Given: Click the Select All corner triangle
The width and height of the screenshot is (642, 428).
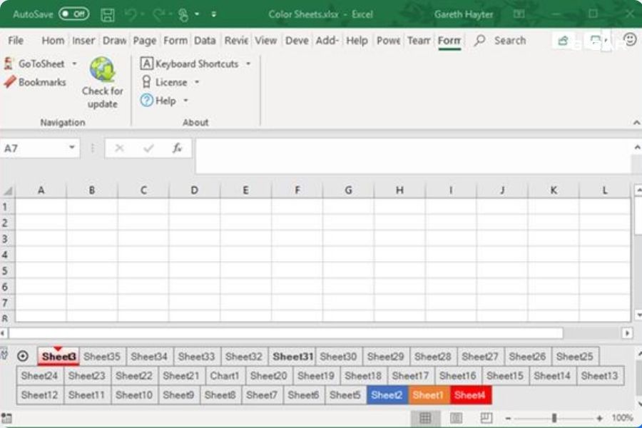Looking at the screenshot, I should pyautogui.click(x=8, y=191).
